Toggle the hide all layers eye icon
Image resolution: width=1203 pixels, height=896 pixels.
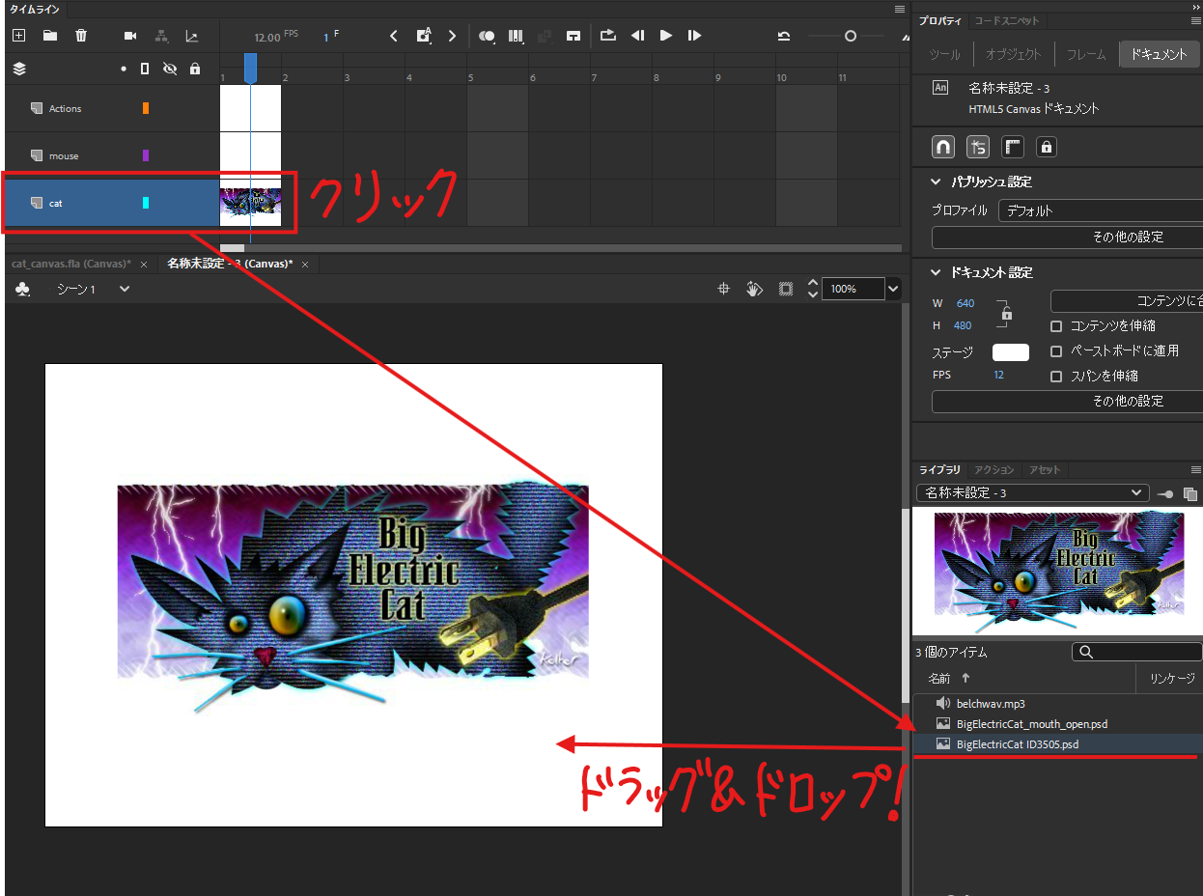tap(170, 69)
